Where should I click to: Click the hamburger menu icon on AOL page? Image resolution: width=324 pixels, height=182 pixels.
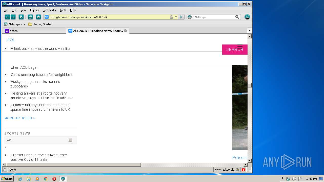(x=240, y=46)
